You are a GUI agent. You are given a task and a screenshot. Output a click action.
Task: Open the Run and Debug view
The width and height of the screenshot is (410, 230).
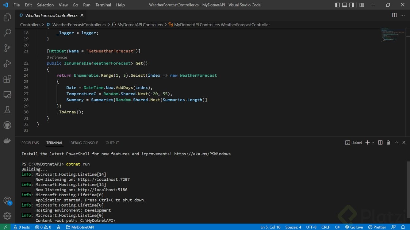[7, 63]
